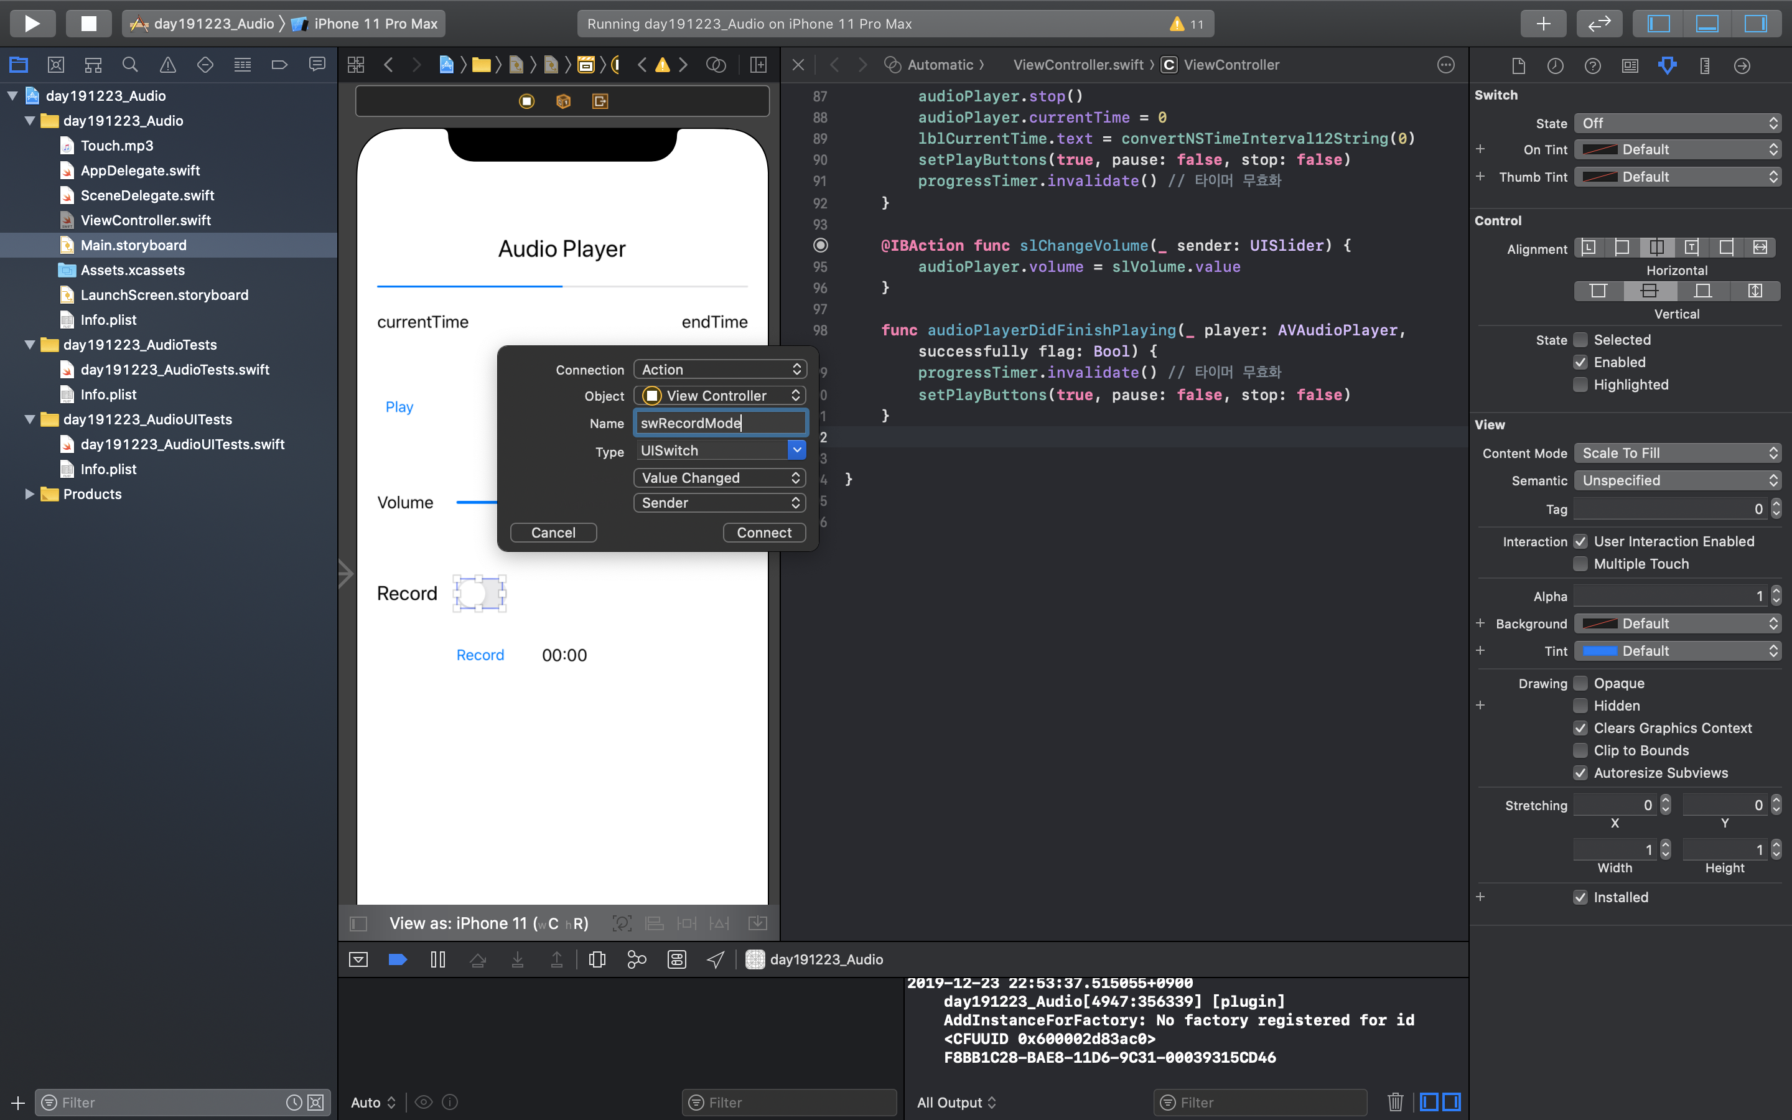Open the Issue navigator warning icon
Image resolution: width=1792 pixels, height=1120 pixels.
[168, 65]
